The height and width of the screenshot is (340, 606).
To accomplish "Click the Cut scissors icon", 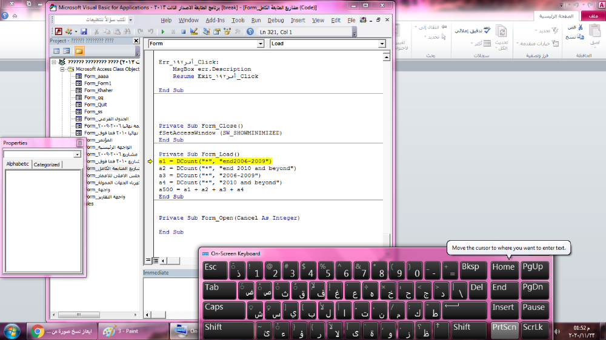I will click(96, 31).
